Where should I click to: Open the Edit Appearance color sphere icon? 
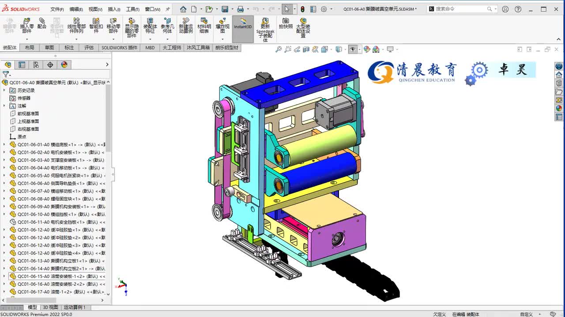click(367, 49)
